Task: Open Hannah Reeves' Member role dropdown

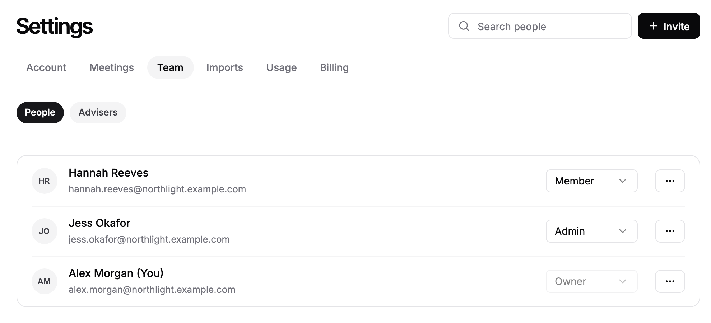Action: point(591,181)
